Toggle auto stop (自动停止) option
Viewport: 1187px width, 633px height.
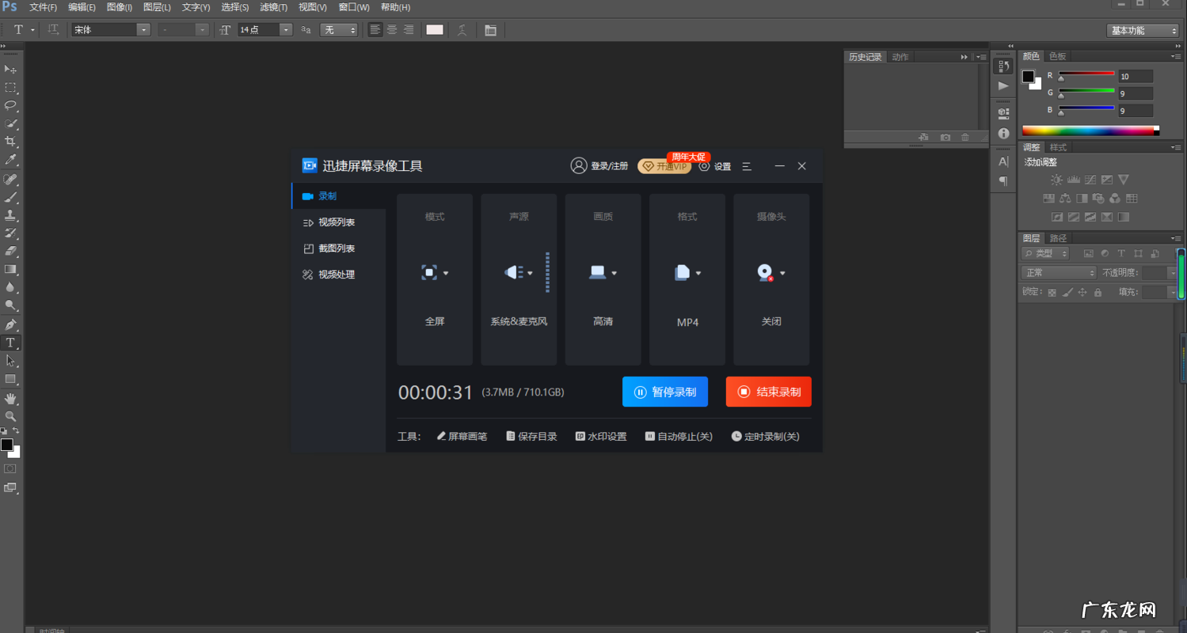pos(679,437)
